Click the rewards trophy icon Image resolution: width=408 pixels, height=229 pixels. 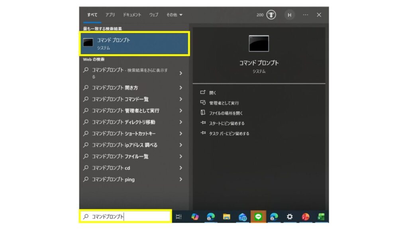271,15
